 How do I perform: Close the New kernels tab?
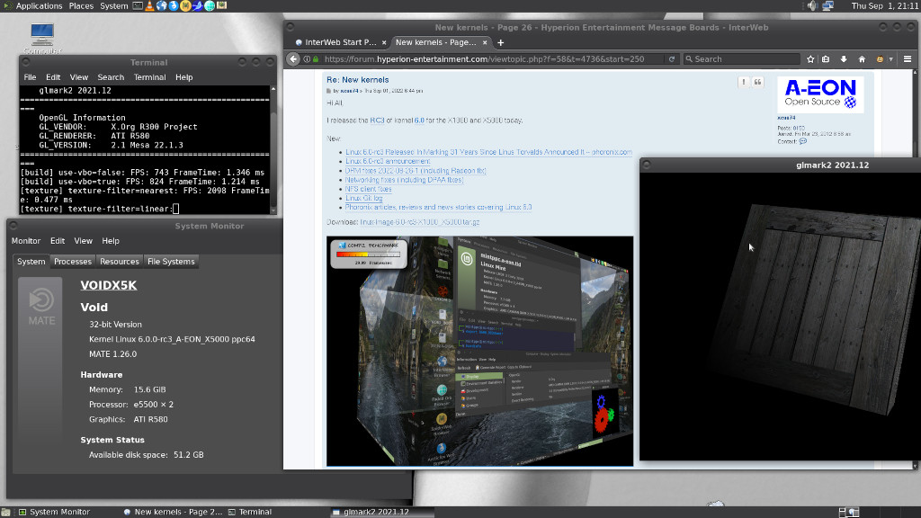pyautogui.click(x=485, y=42)
